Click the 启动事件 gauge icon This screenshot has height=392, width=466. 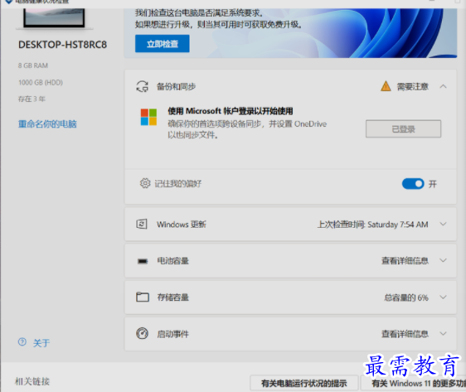pyautogui.click(x=142, y=333)
